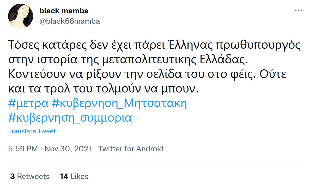Open the #μετρα hashtag
This screenshot has width=309, height=186.
[x=28, y=104]
